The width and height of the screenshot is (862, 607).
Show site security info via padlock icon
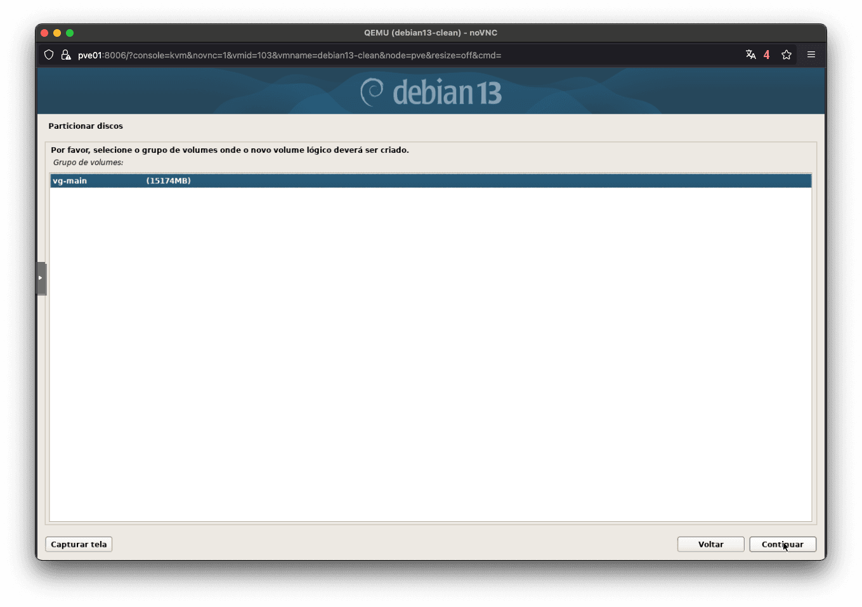[65, 55]
